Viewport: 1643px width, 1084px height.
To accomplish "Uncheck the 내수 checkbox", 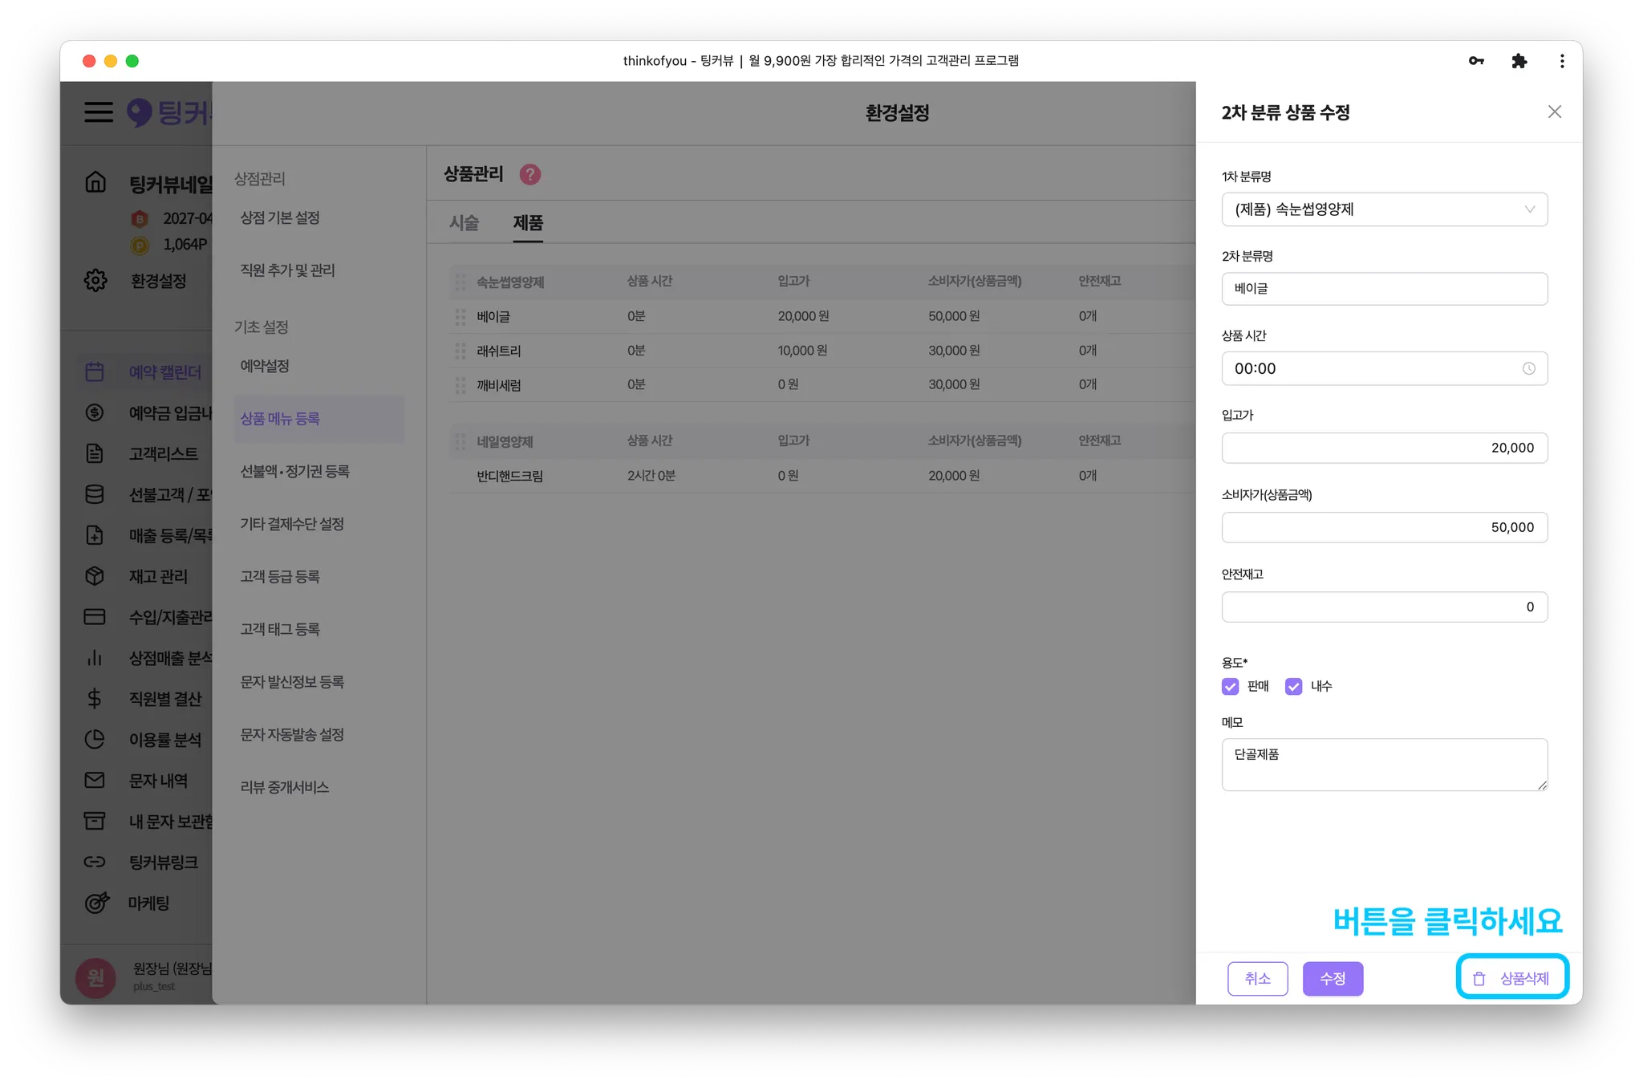I will click(1293, 686).
